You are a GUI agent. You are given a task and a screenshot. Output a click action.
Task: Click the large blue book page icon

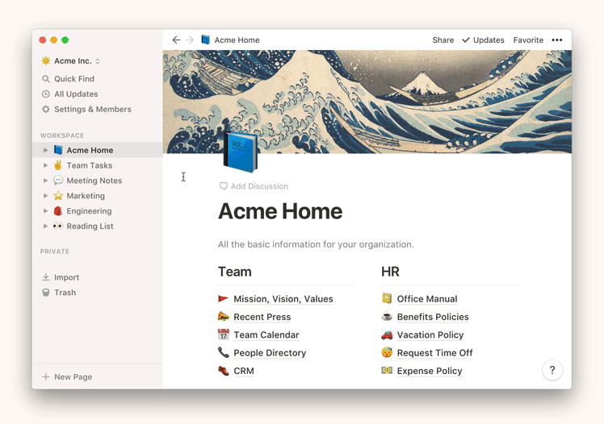point(241,152)
